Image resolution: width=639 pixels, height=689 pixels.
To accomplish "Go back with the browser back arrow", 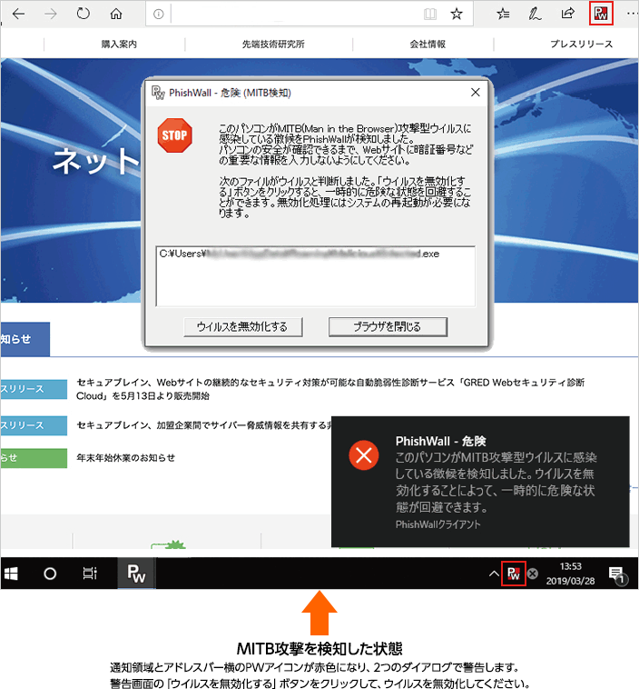I will [x=18, y=14].
